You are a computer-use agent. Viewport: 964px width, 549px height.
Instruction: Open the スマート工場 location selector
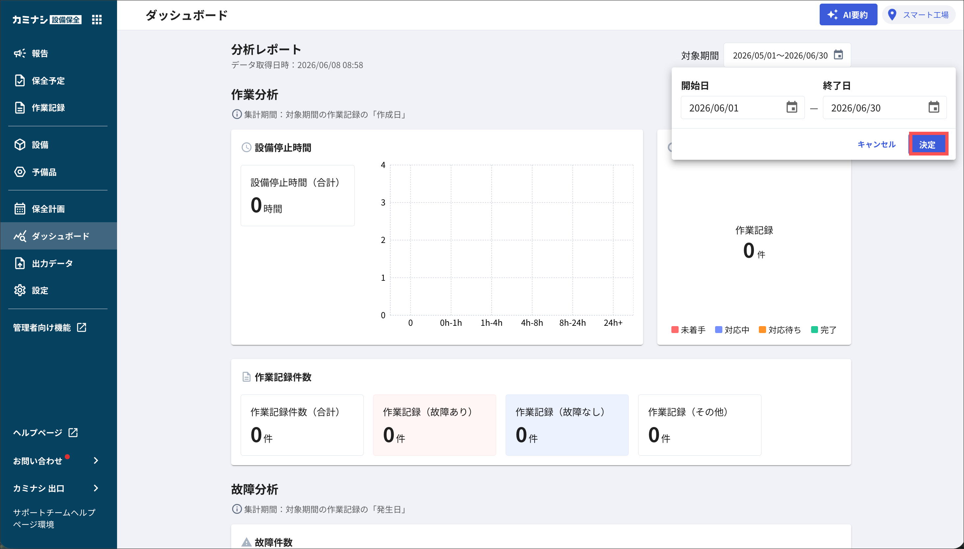click(918, 15)
